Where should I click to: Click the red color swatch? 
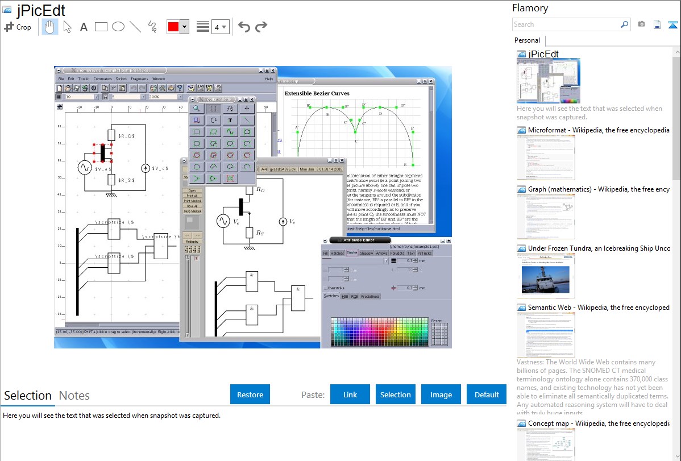[x=173, y=27]
